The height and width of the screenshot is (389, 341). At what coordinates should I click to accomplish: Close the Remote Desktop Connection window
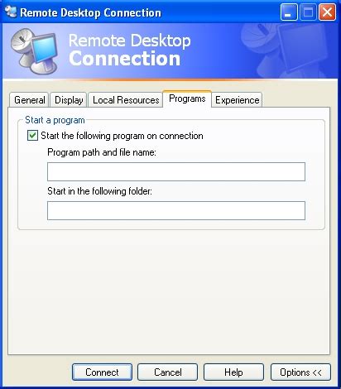[x=327, y=12]
